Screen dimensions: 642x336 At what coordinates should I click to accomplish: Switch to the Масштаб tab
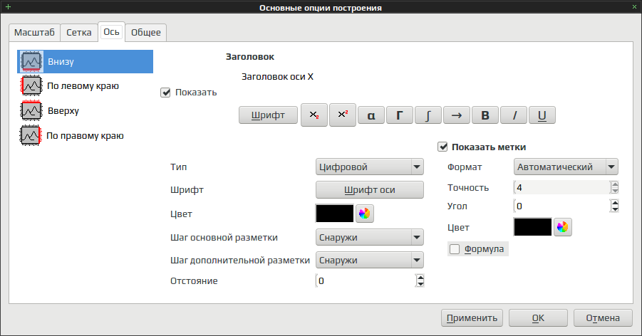point(34,32)
